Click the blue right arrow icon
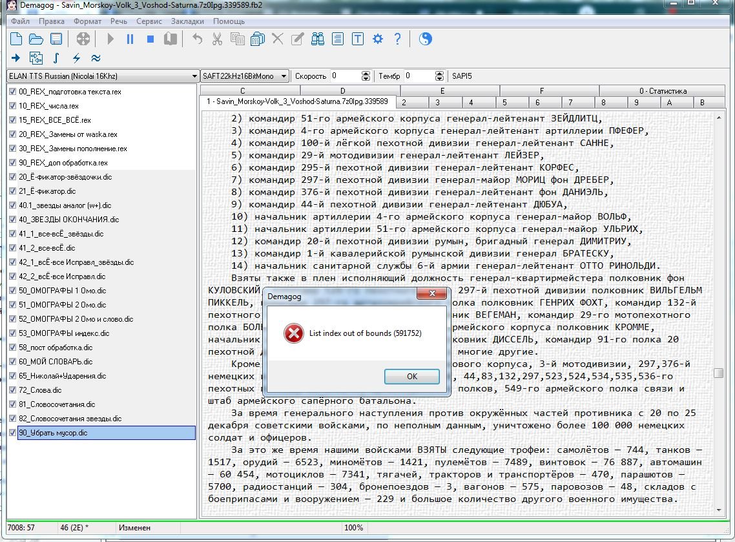Image resolution: width=735 pixels, height=542 pixels. click(x=16, y=58)
